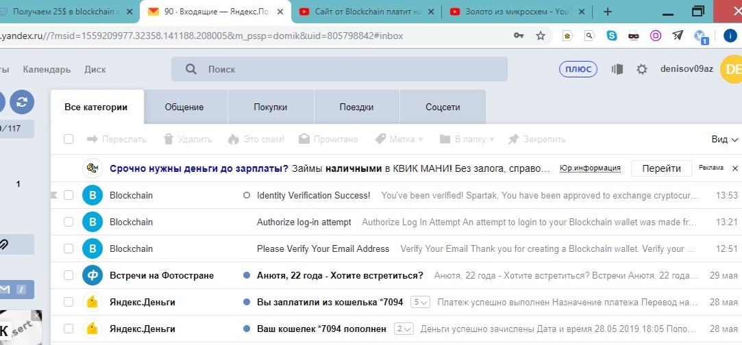Tick checkbox for Встречи на Фотостране email

tap(69, 276)
